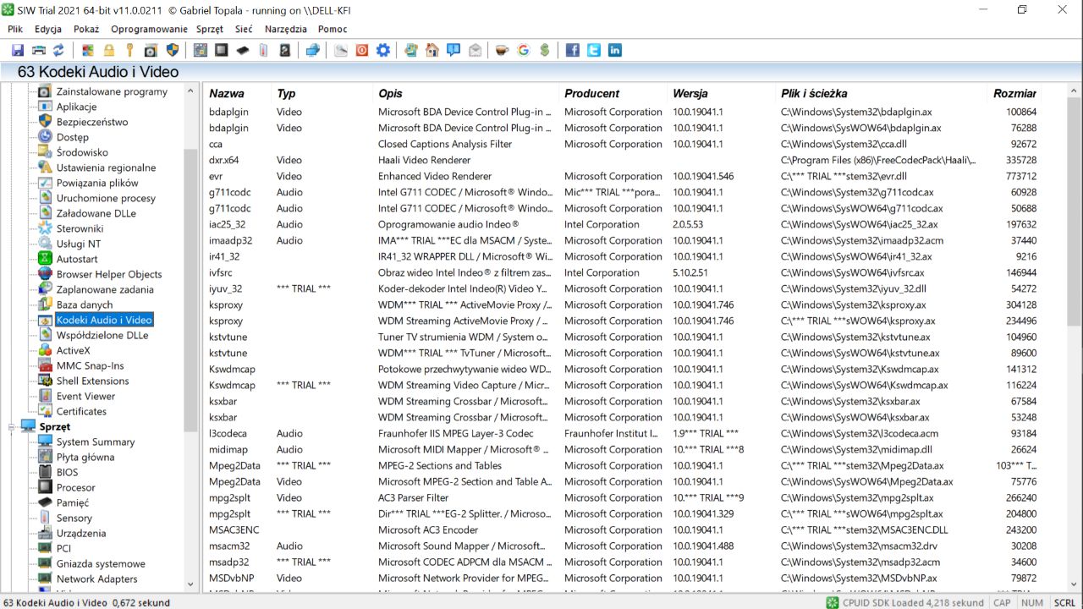Click the processor chip toolbar icon
Screen dimensions: 1083x609
221,51
